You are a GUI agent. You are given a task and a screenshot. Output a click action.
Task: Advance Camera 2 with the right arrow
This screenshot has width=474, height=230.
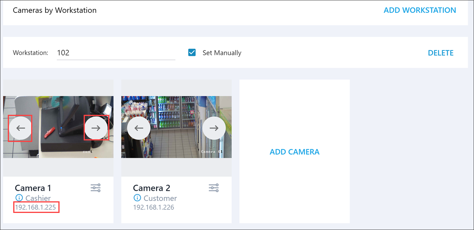(214, 128)
